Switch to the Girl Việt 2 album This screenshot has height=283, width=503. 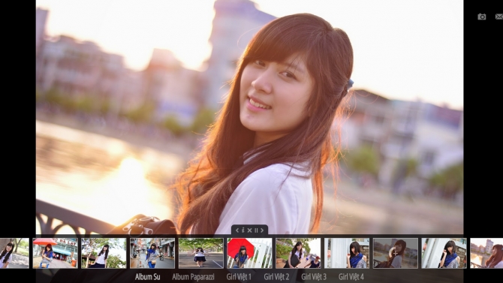coord(276,276)
